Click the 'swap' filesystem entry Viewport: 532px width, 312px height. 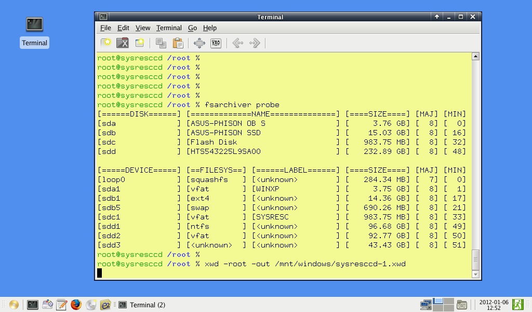[200, 208]
